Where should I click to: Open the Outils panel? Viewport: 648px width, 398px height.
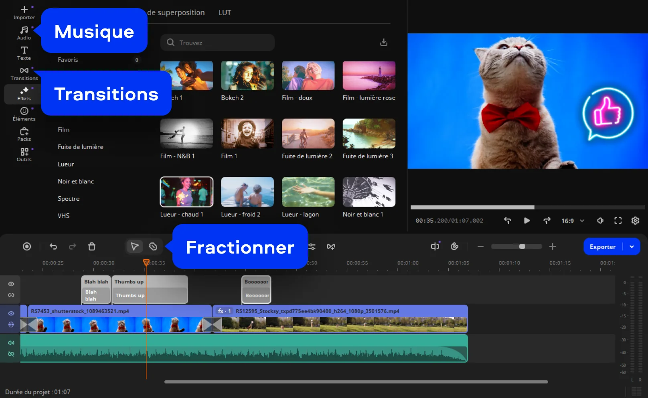[24, 154]
